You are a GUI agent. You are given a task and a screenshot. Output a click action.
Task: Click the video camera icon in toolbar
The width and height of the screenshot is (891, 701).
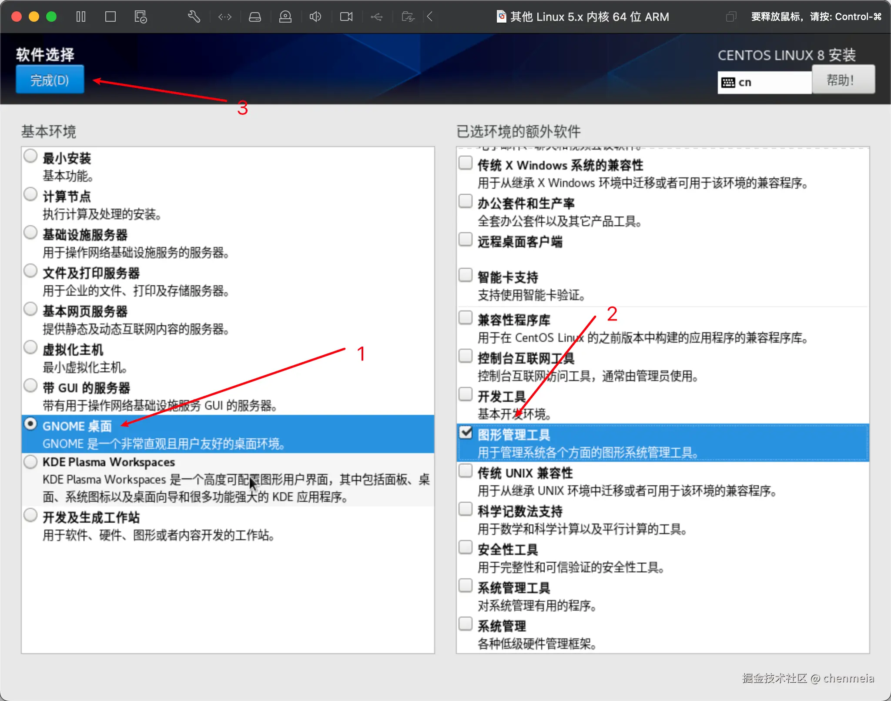pyautogui.click(x=346, y=17)
